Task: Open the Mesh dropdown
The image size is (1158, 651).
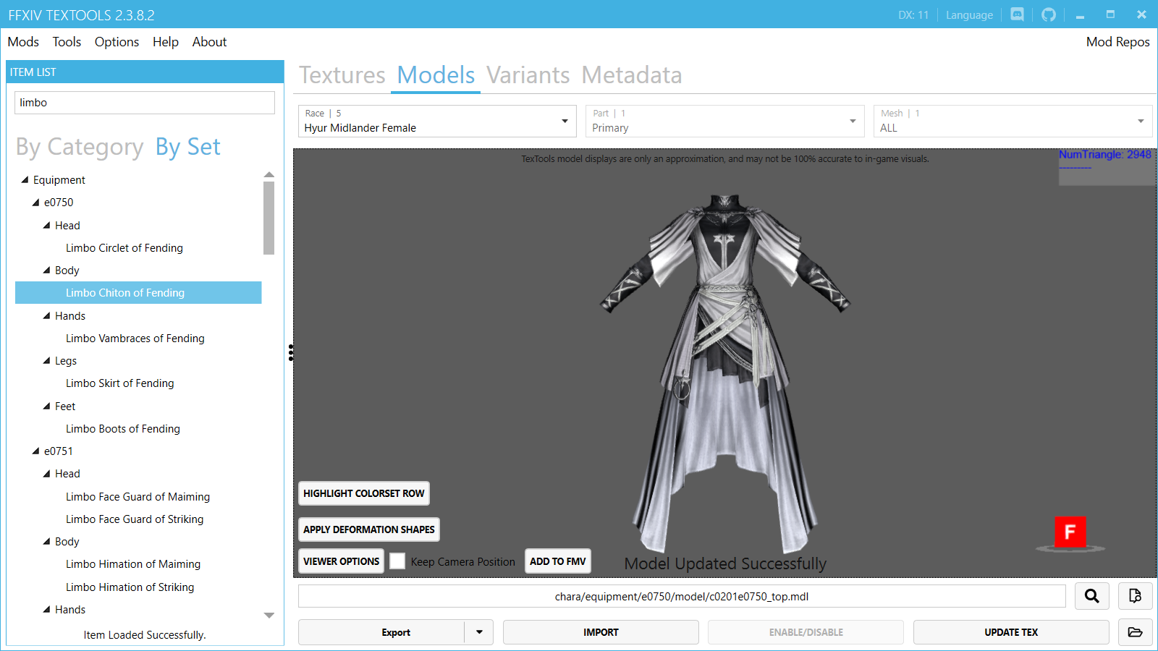Action: [1013, 121]
